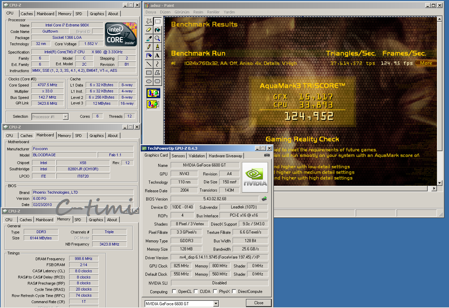Open the Görünüm menu in Paint
Image resolution: width=449 pixels, height=308 pixels.
tap(182, 12)
